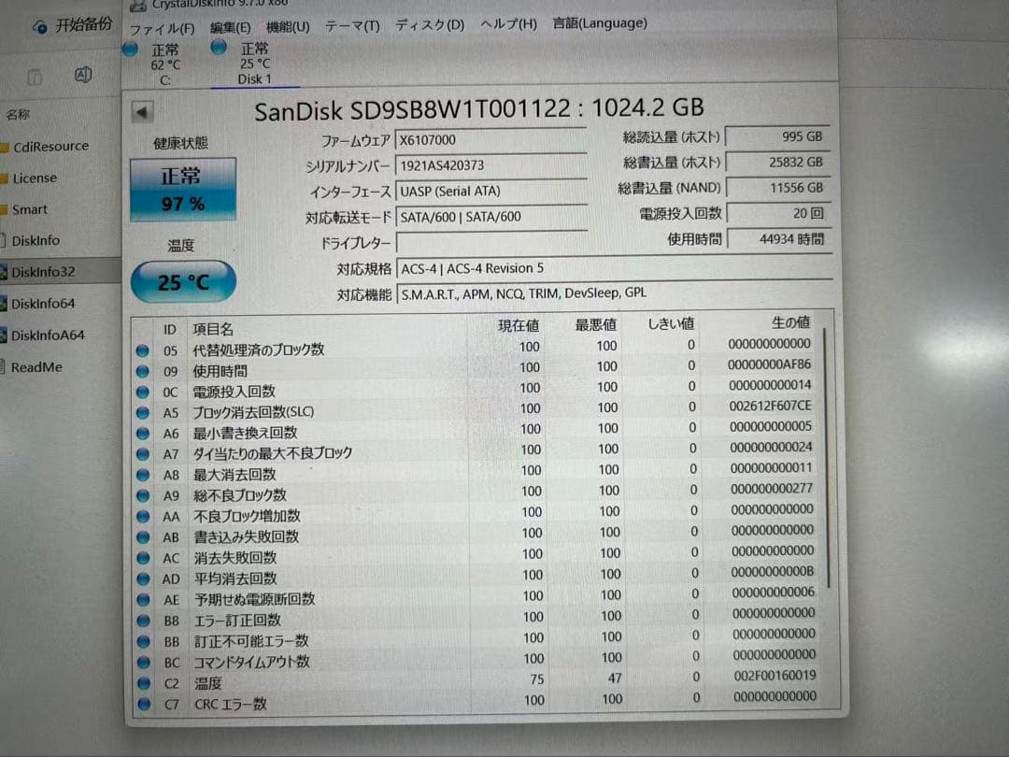Click the transfer mode field SATA/600
The image size is (1009, 757).
(x=491, y=217)
